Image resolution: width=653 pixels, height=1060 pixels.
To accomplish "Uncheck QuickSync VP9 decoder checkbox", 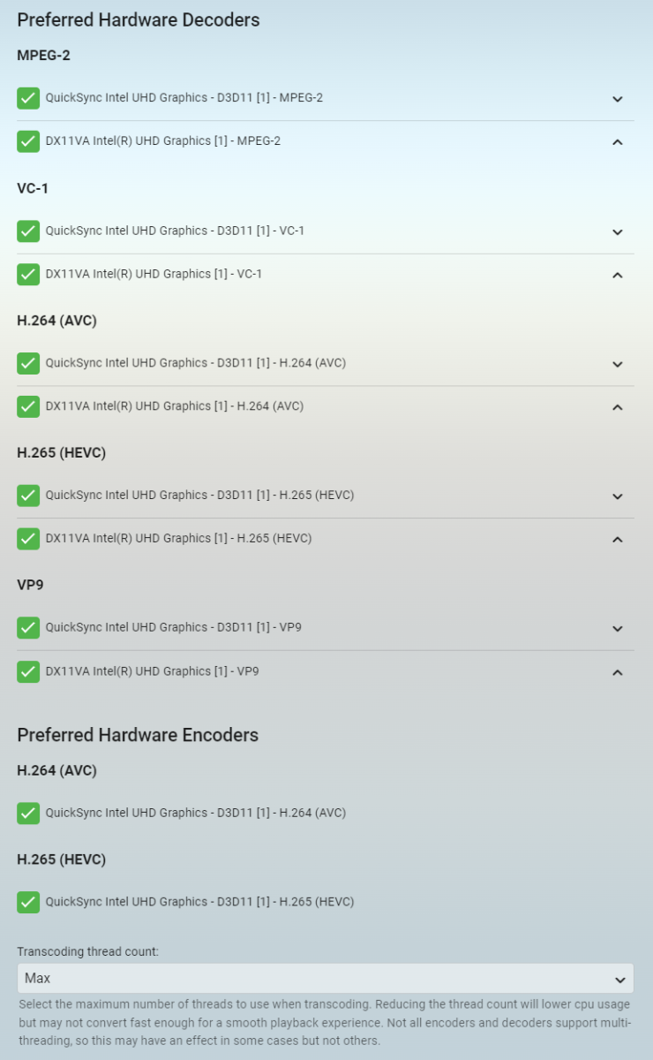I will tap(28, 628).
